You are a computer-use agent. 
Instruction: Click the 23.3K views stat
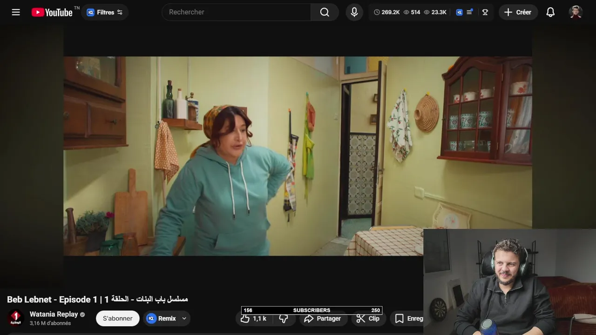click(435, 12)
